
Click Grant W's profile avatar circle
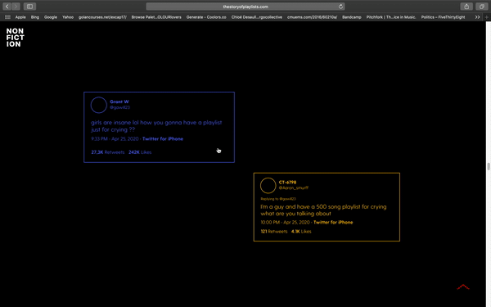tap(99, 105)
